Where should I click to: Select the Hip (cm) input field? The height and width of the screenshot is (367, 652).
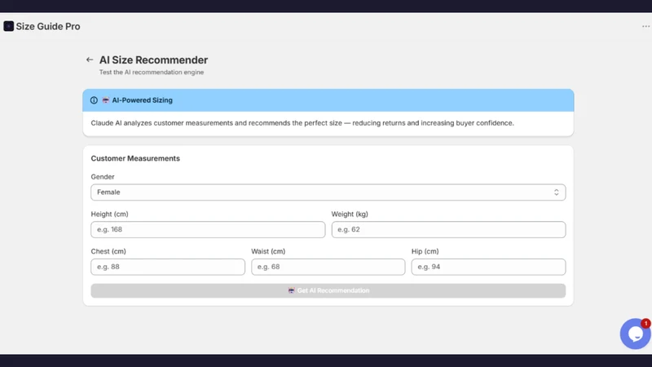[x=488, y=267]
